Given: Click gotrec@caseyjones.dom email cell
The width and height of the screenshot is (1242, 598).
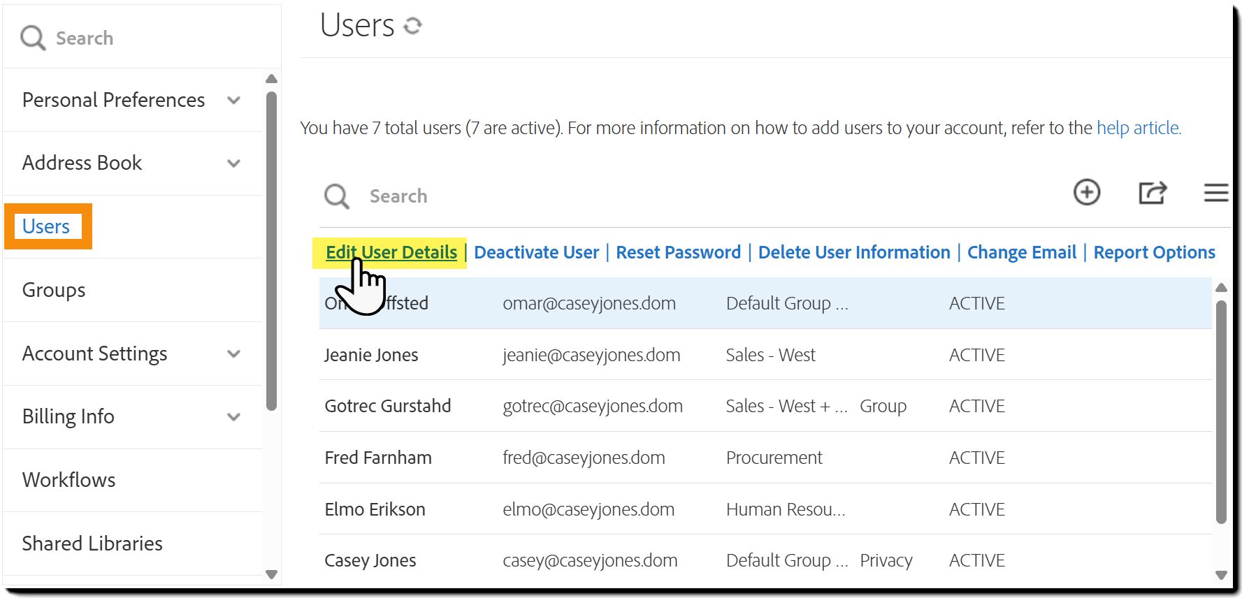Looking at the screenshot, I should pyautogui.click(x=593, y=406).
